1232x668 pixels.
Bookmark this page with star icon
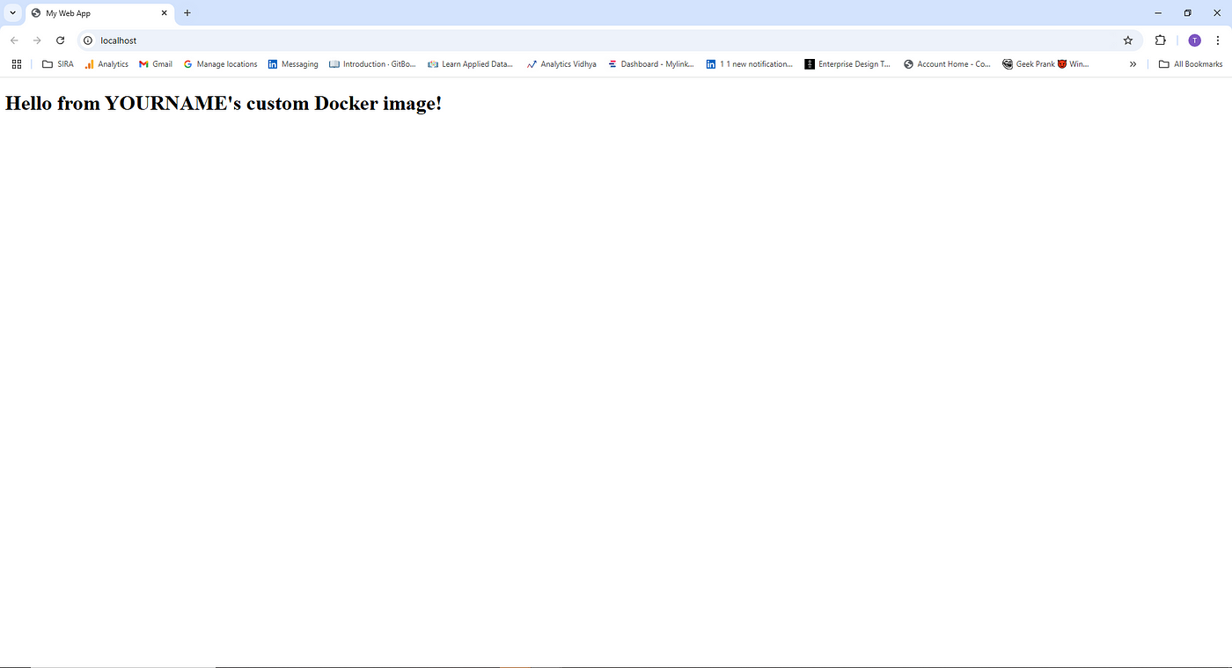pyautogui.click(x=1128, y=40)
